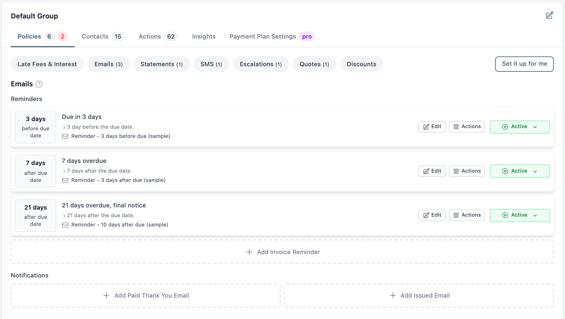
Task: Open Active status dropdown for 21 days overdue
Action: click(520, 215)
